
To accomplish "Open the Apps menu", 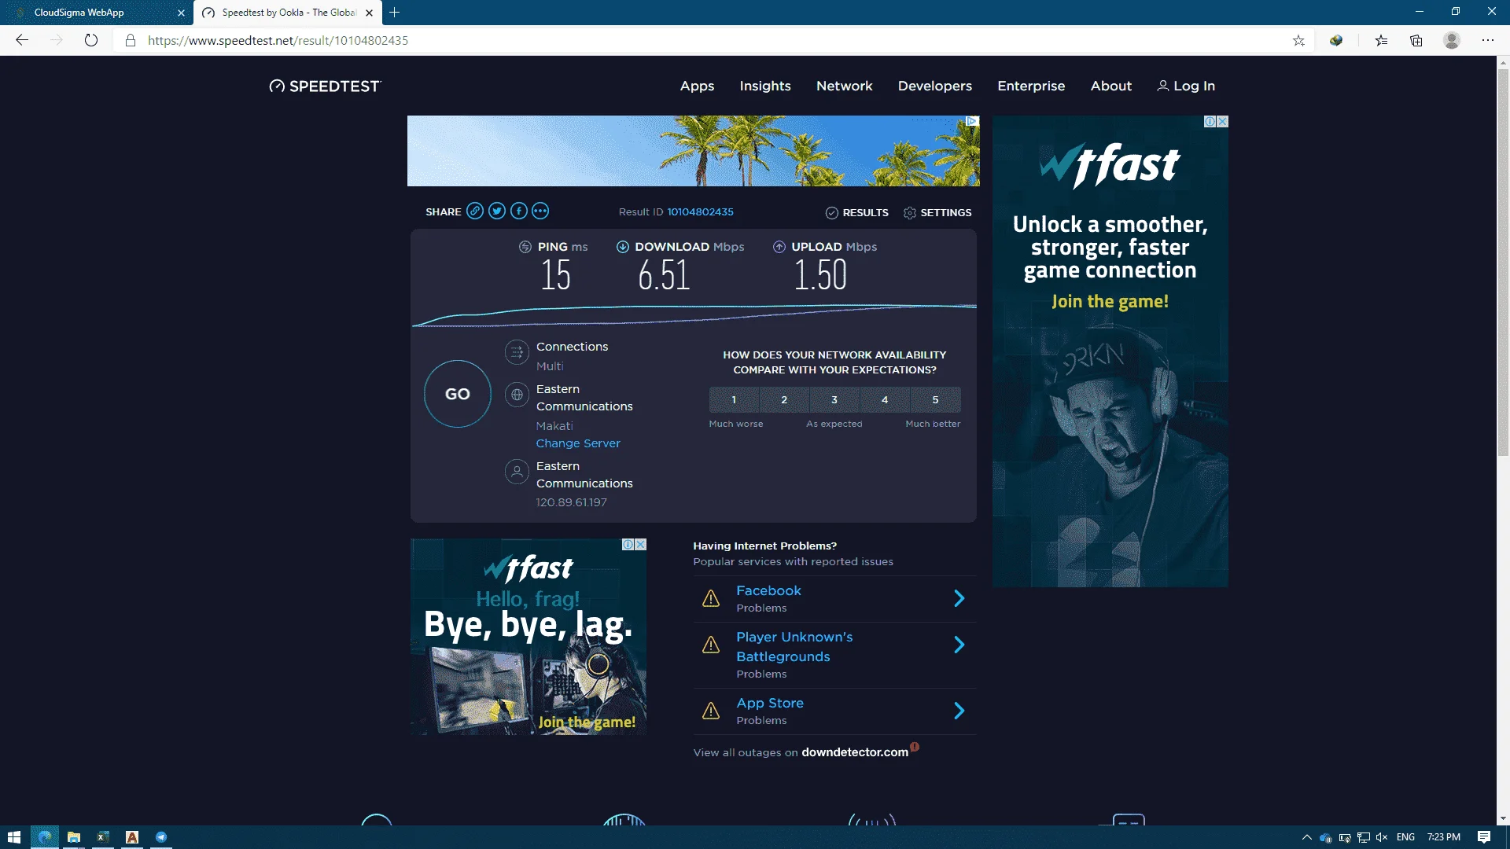I will tap(697, 86).
